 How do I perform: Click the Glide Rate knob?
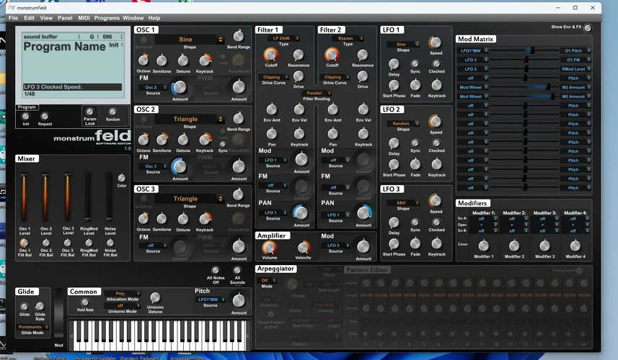click(x=40, y=306)
